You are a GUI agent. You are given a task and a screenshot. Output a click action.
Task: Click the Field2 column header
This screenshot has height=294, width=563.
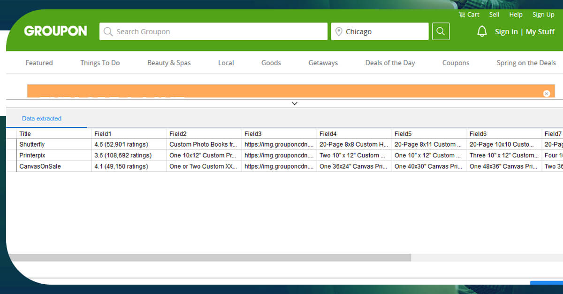(x=204, y=134)
